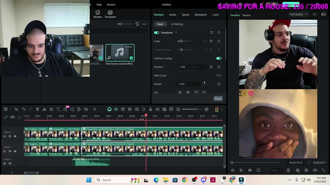Show hidden system tray icons
Image resolution: width=330 pixels, height=185 pixels.
click(x=290, y=180)
